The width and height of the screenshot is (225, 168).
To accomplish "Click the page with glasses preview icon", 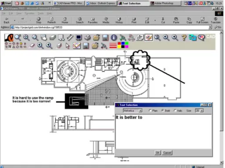I will point(61,37).
